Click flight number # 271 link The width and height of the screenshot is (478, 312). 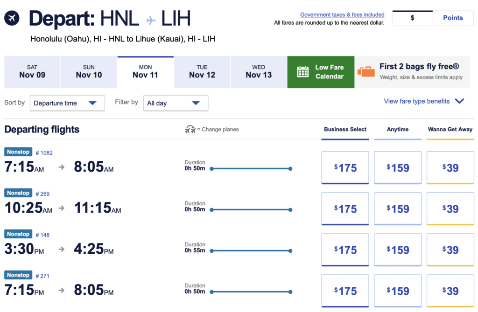click(42, 276)
